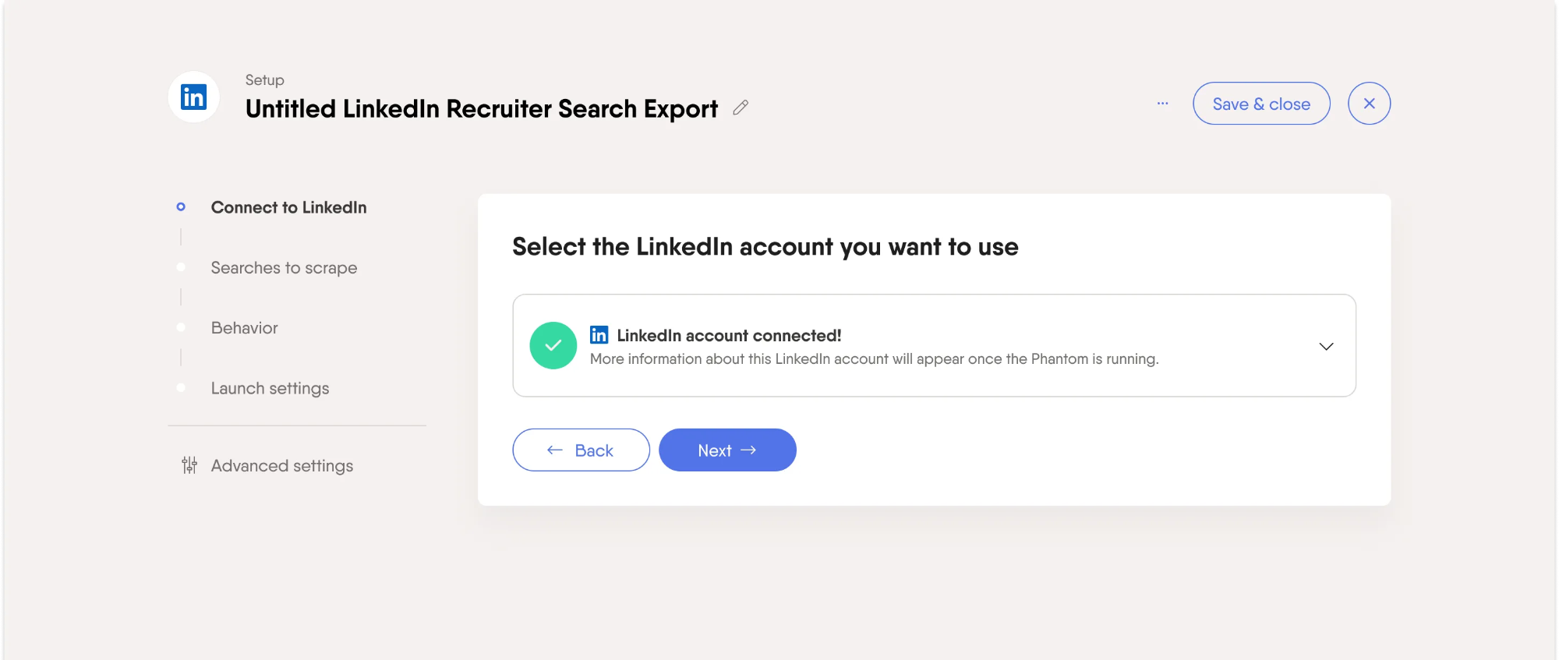Image resolution: width=1559 pixels, height=660 pixels.
Task: Click the green checkmark connected icon
Action: 553,345
